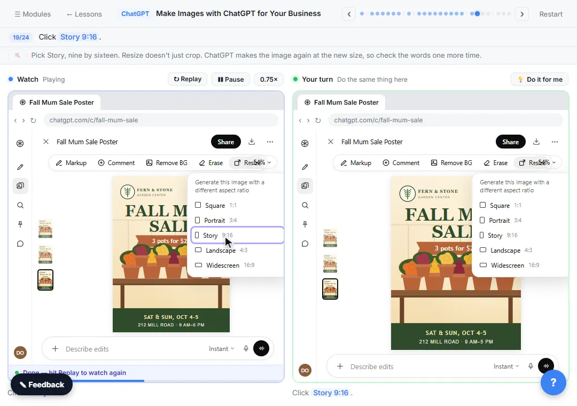Reload the page in Your turn browser
This screenshot has height=406, width=577.
pos(318,120)
